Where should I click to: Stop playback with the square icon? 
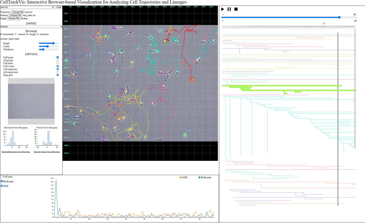pos(236,9)
